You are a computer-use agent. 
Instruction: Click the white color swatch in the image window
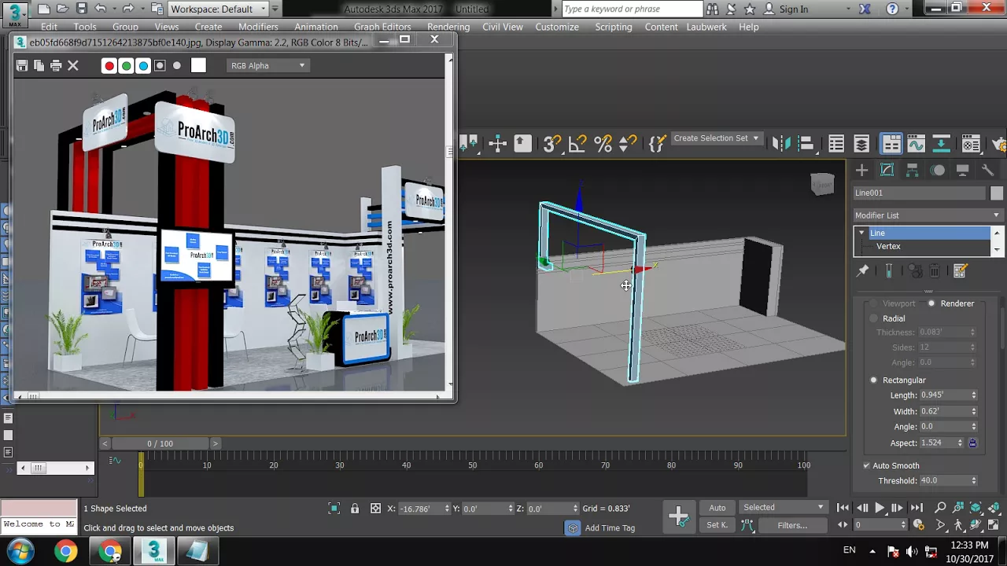pyautogui.click(x=198, y=66)
